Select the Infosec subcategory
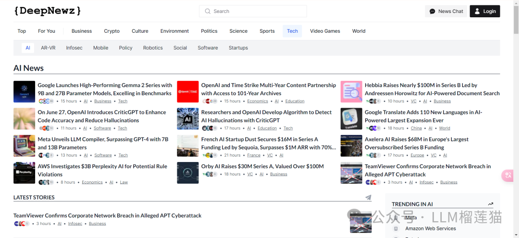Screen dimensions: 519x238 click(74, 48)
